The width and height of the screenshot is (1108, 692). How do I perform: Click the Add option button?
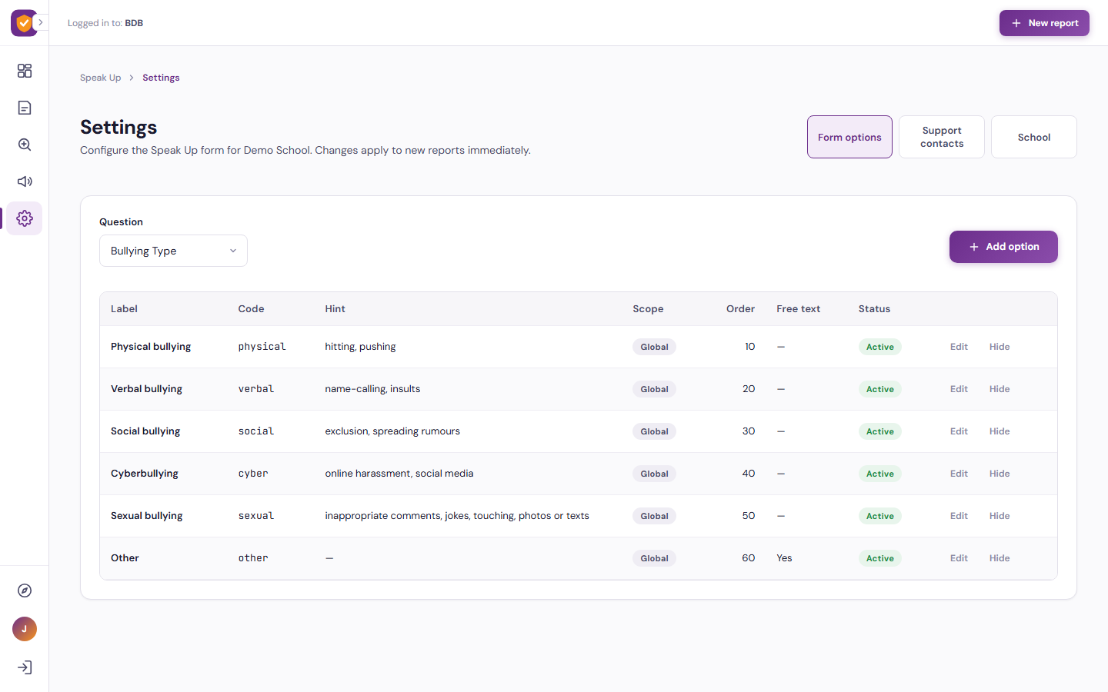(x=1003, y=247)
